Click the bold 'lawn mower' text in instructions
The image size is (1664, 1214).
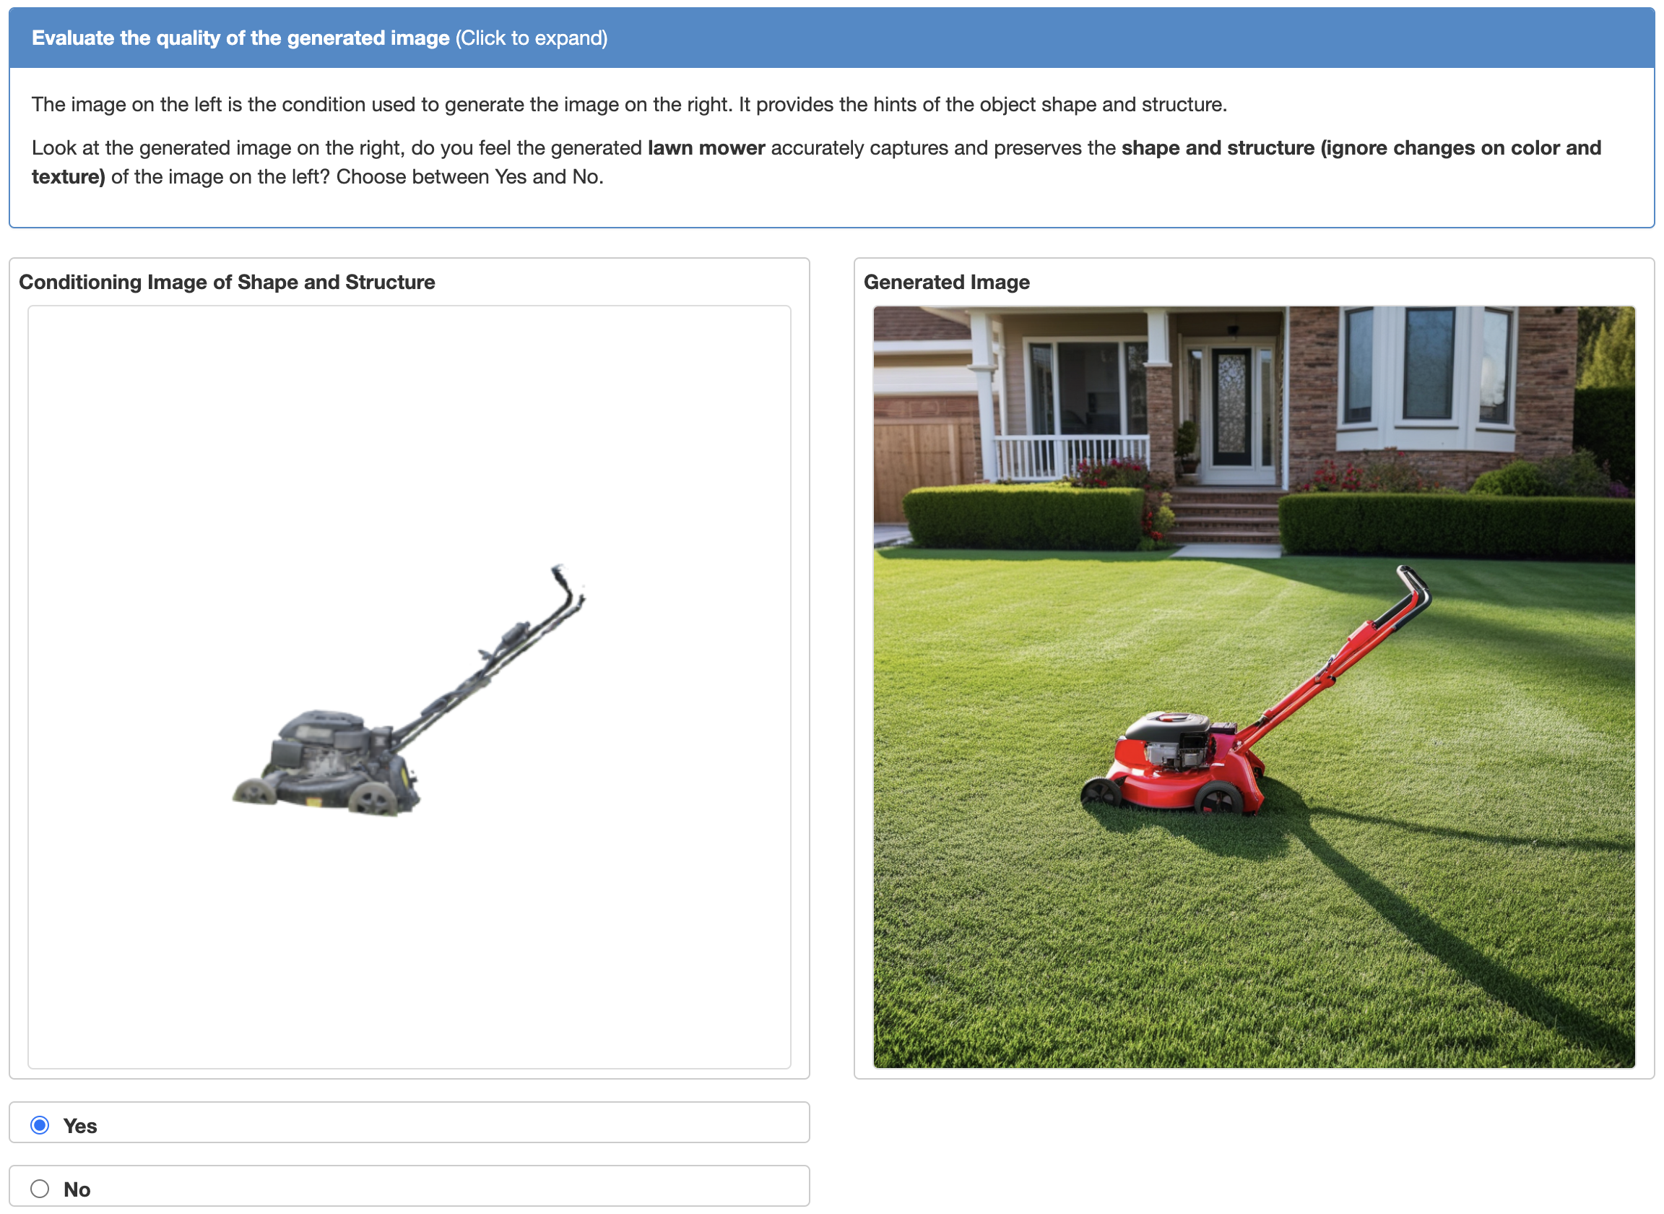click(706, 147)
